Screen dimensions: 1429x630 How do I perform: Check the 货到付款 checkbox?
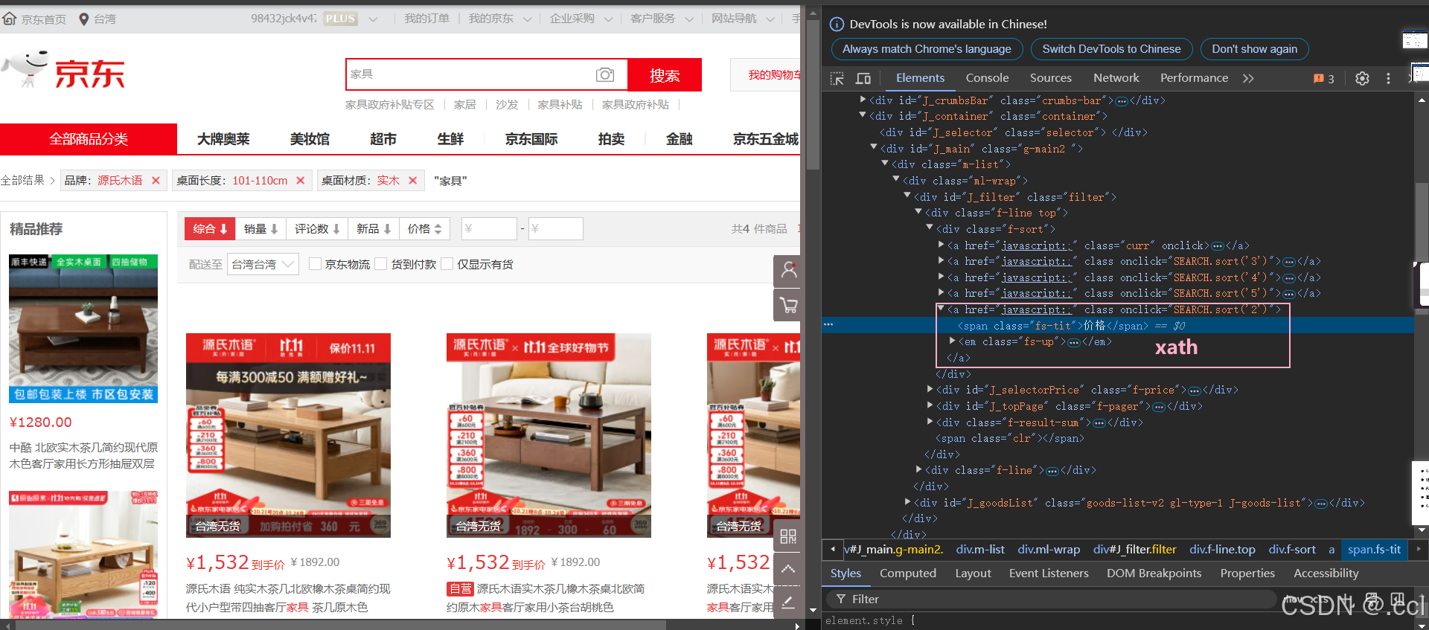pos(381,264)
